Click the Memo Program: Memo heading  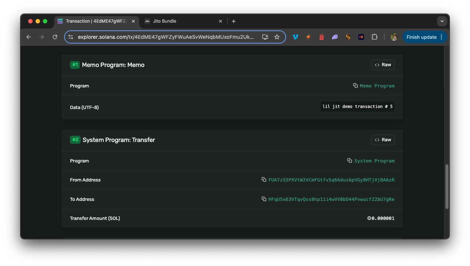(113, 65)
